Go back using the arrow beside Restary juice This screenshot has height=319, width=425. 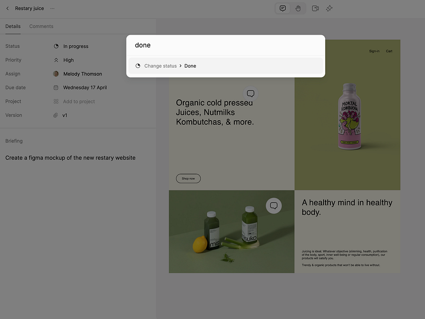click(7, 9)
